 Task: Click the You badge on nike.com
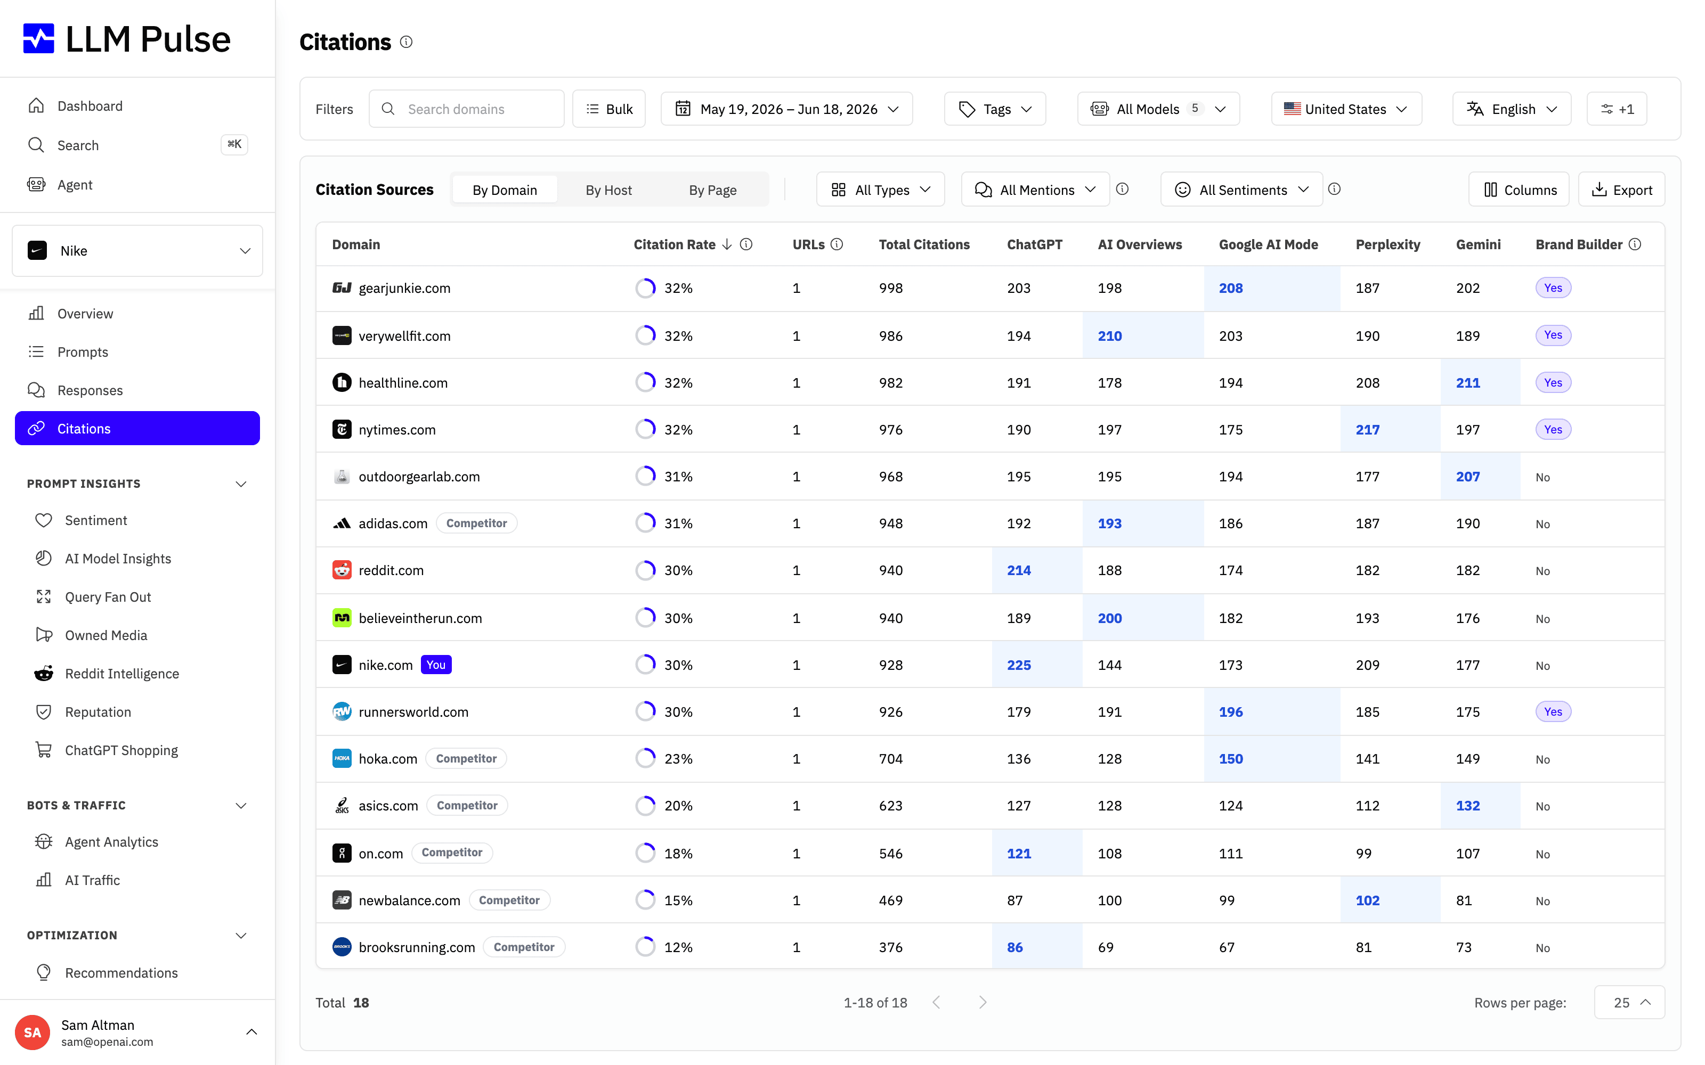(x=436, y=665)
